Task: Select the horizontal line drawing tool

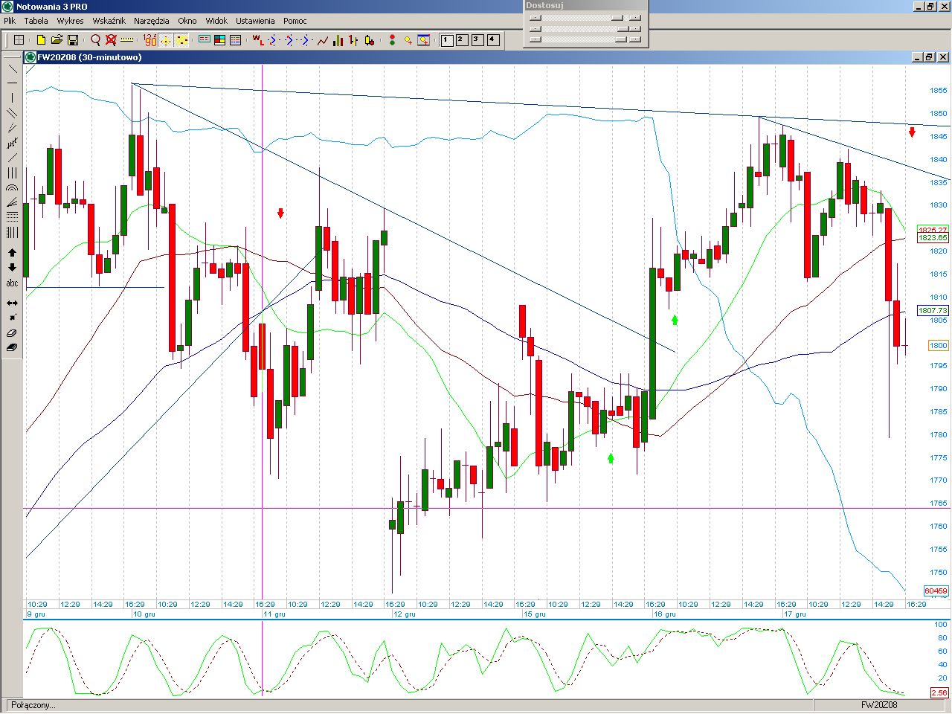Action: (12, 83)
